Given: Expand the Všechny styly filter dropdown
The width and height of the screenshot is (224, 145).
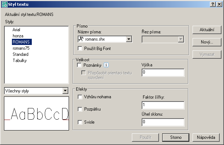Looking at the screenshot, I should 65,91.
